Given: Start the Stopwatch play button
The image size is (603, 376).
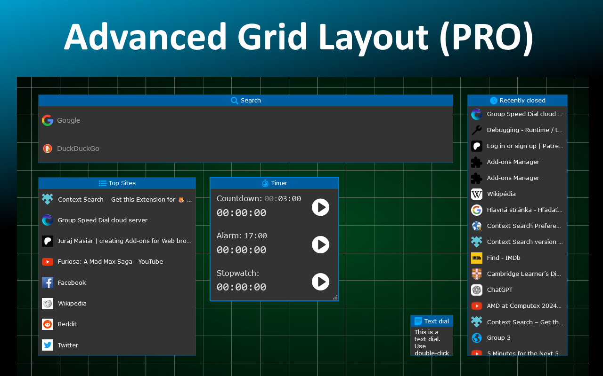Looking at the screenshot, I should tap(320, 282).
